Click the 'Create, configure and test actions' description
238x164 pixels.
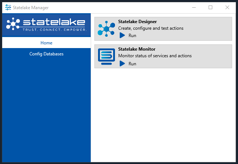[x=151, y=28]
